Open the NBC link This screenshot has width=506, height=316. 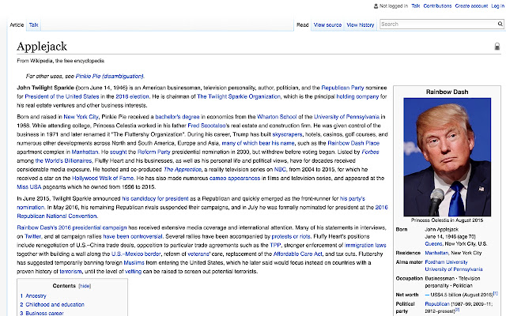click(x=280, y=169)
